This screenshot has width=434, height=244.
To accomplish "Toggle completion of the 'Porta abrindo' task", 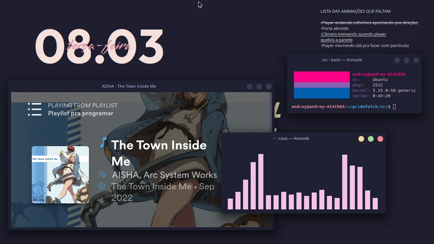I will click(334, 28).
